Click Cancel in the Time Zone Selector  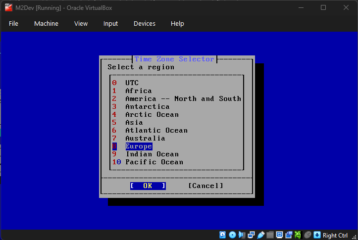tap(205, 186)
